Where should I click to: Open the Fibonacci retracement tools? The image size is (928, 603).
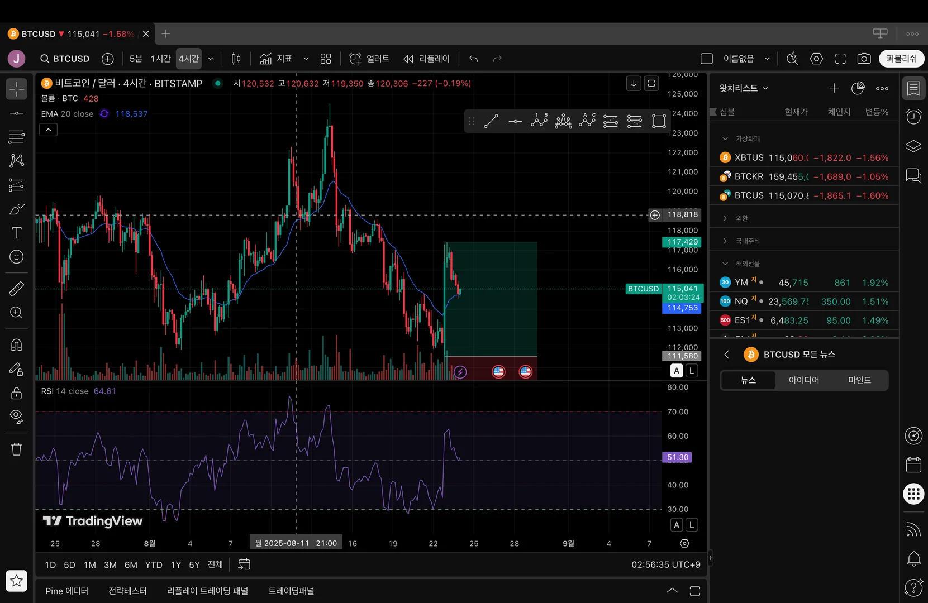tap(17, 137)
